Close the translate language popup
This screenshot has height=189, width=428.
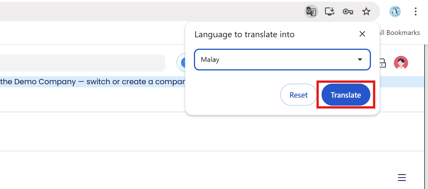[x=362, y=34]
